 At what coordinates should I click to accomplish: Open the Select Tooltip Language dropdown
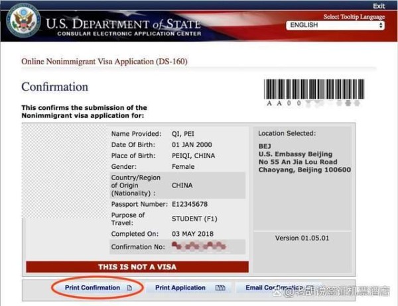pyautogui.click(x=335, y=25)
